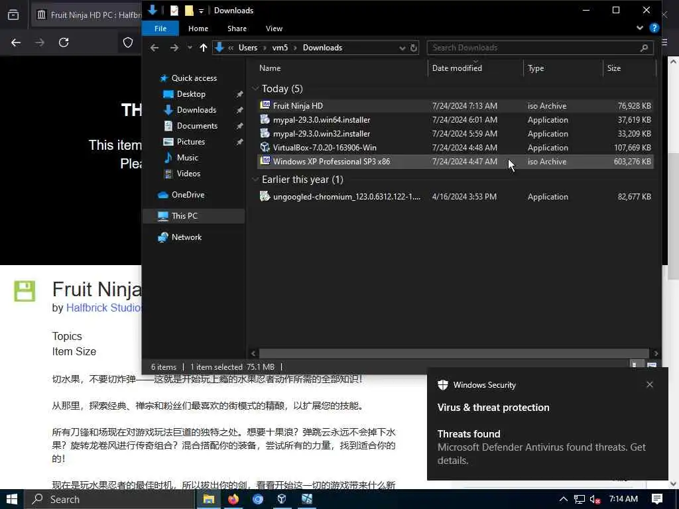
Task: Open Firefox from the taskbar
Action: (233, 499)
